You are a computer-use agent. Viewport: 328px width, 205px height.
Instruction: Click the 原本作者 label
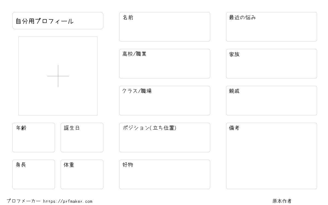pos(282,201)
